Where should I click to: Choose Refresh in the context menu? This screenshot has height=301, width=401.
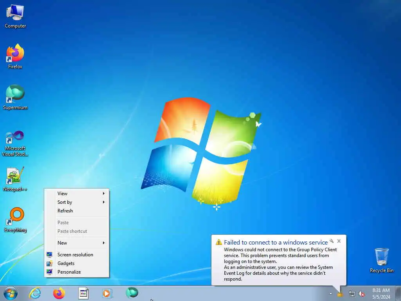pyautogui.click(x=77, y=211)
